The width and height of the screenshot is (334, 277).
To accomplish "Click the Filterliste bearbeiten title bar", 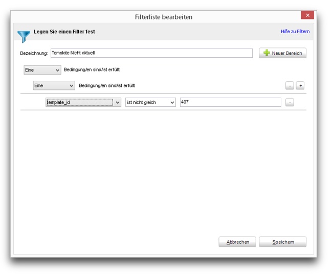I will coord(164,17).
